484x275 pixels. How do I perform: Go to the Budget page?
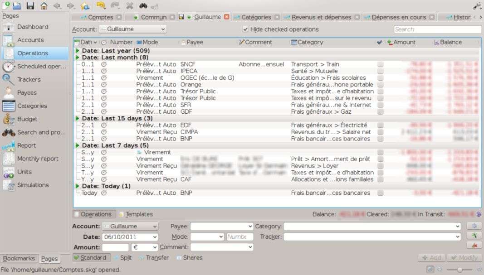[27, 119]
